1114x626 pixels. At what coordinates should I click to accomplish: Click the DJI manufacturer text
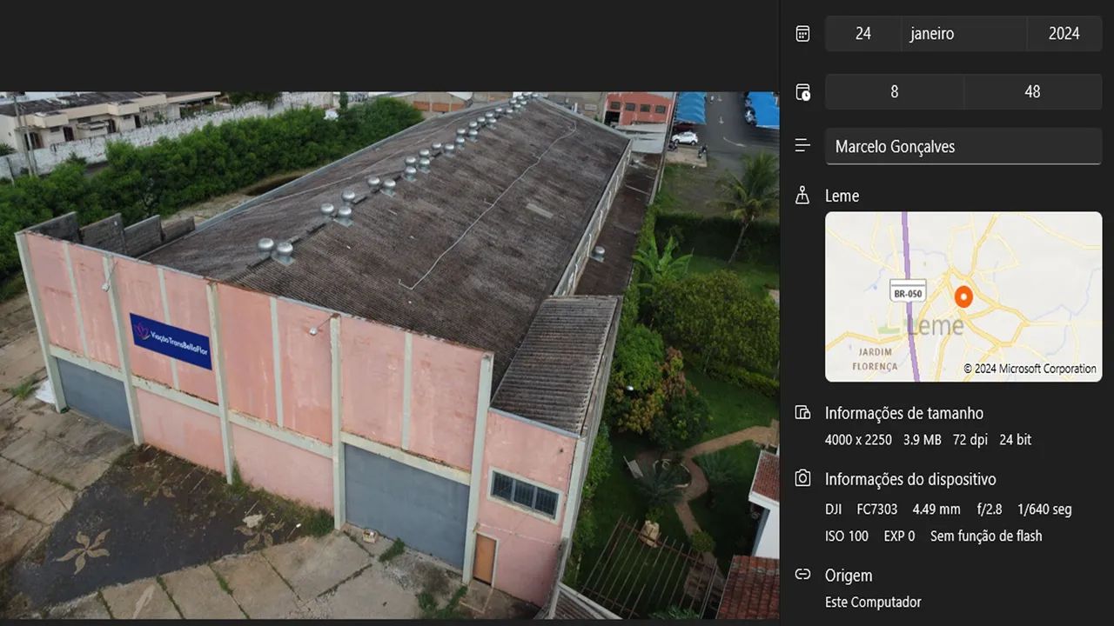(x=834, y=509)
